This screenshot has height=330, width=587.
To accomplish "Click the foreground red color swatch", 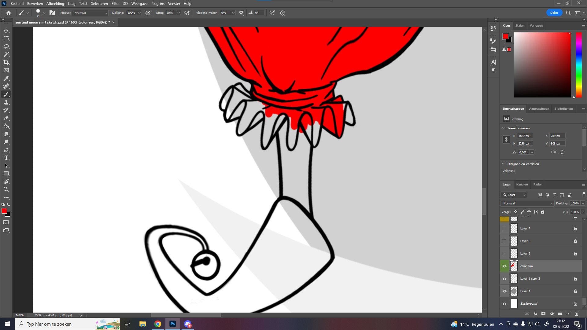I will point(4,211).
